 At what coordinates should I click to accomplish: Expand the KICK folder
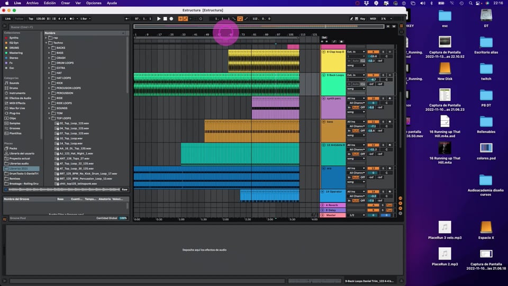click(x=49, y=83)
